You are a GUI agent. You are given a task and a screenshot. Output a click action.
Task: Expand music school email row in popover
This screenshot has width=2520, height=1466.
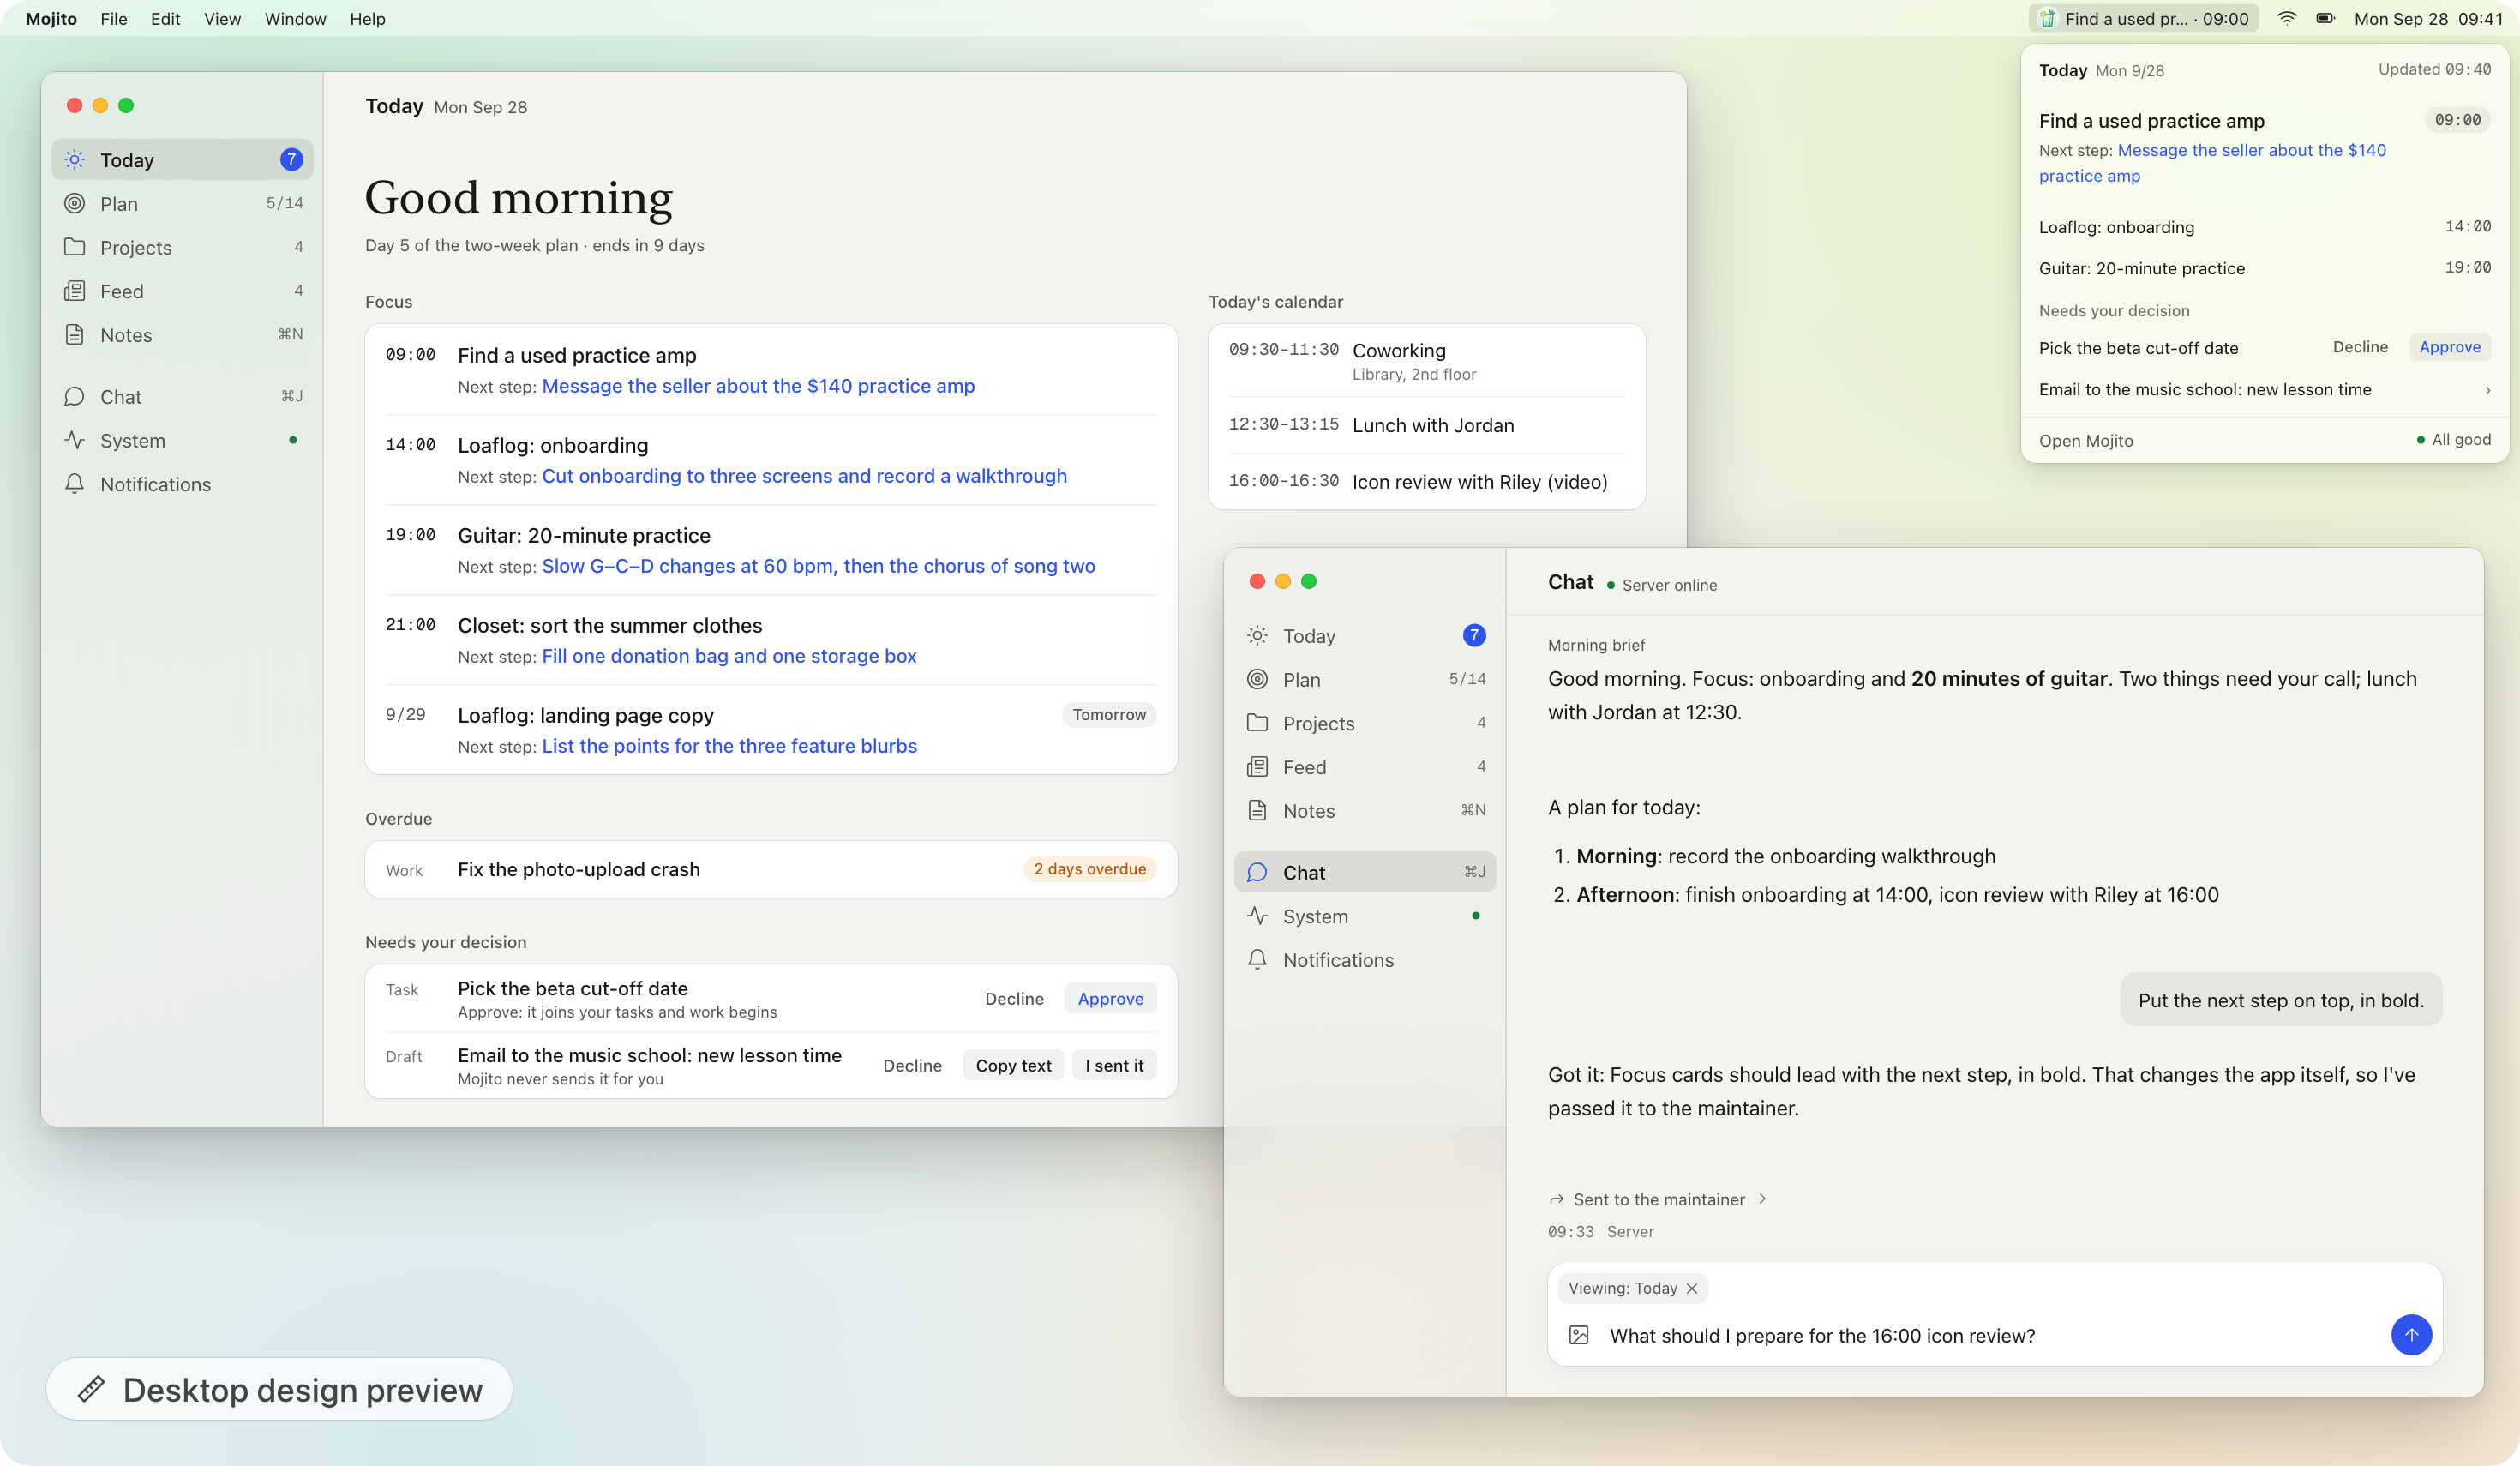2264,389
